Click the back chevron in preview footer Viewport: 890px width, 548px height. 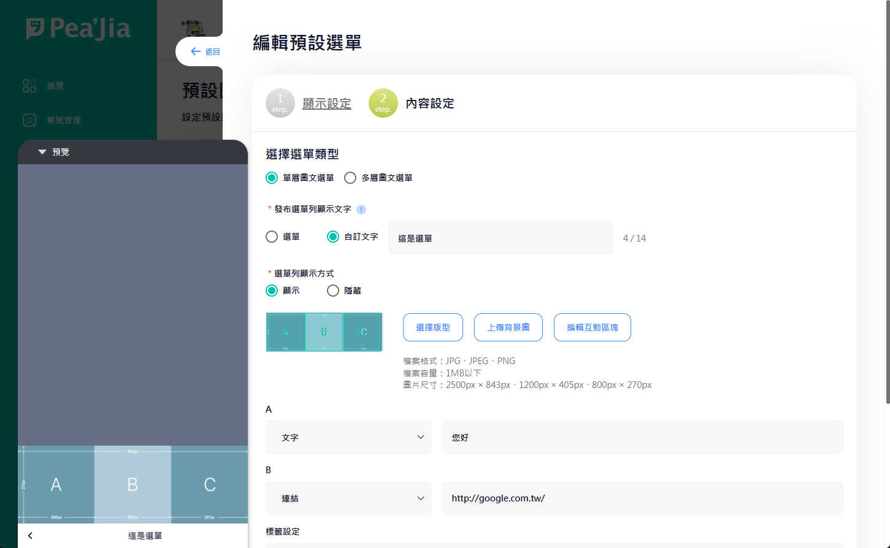[30, 536]
